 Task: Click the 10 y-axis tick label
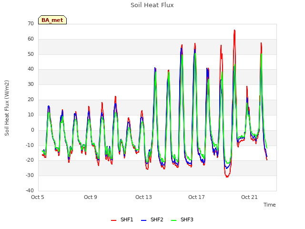(30, 114)
